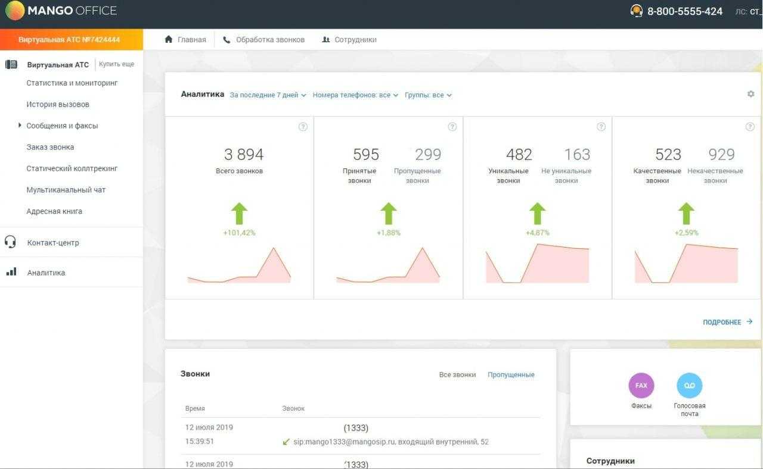Expand the "Номера телефонов: все" filter
Screen dimensions: 763x469
[x=355, y=95]
